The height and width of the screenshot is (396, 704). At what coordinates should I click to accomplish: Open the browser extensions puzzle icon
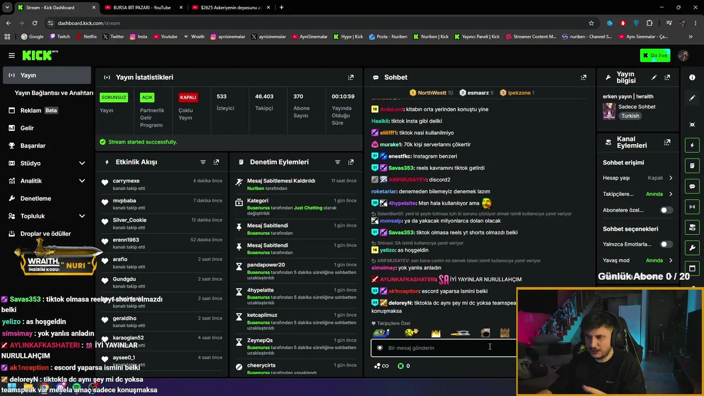coord(650,23)
